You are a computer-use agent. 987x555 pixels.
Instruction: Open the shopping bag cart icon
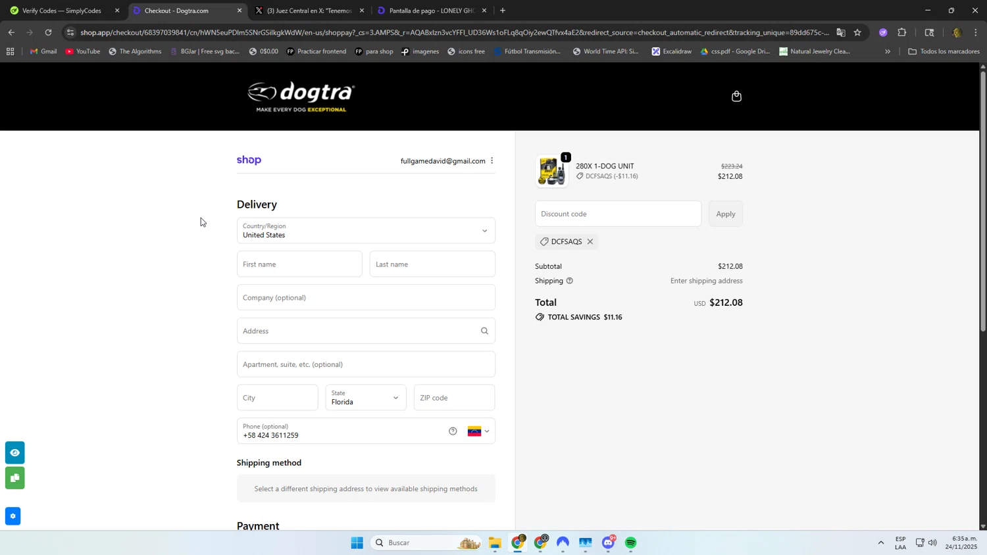(736, 97)
